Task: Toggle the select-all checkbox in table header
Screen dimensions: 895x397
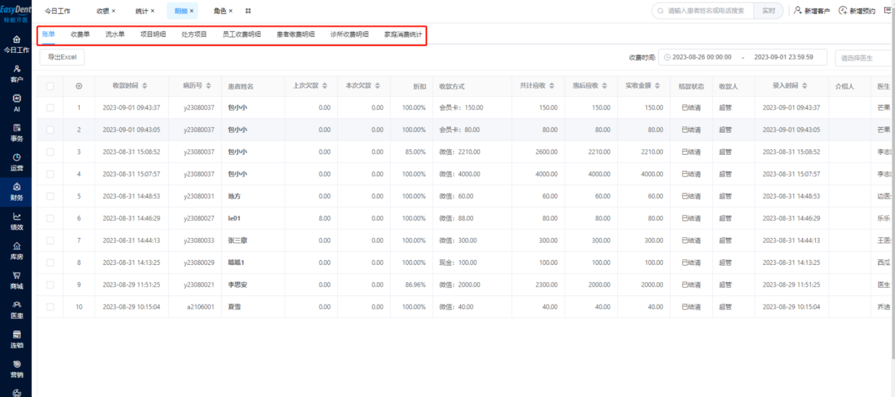Action: (x=50, y=86)
